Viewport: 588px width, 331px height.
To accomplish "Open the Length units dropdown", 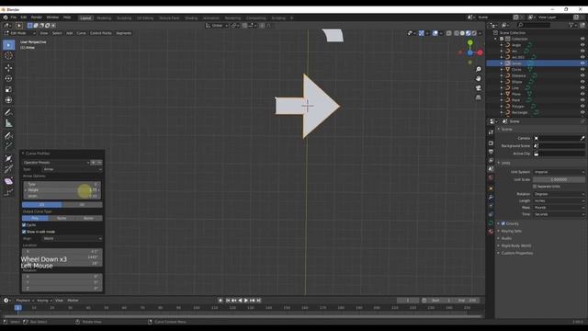I will tap(559, 200).
